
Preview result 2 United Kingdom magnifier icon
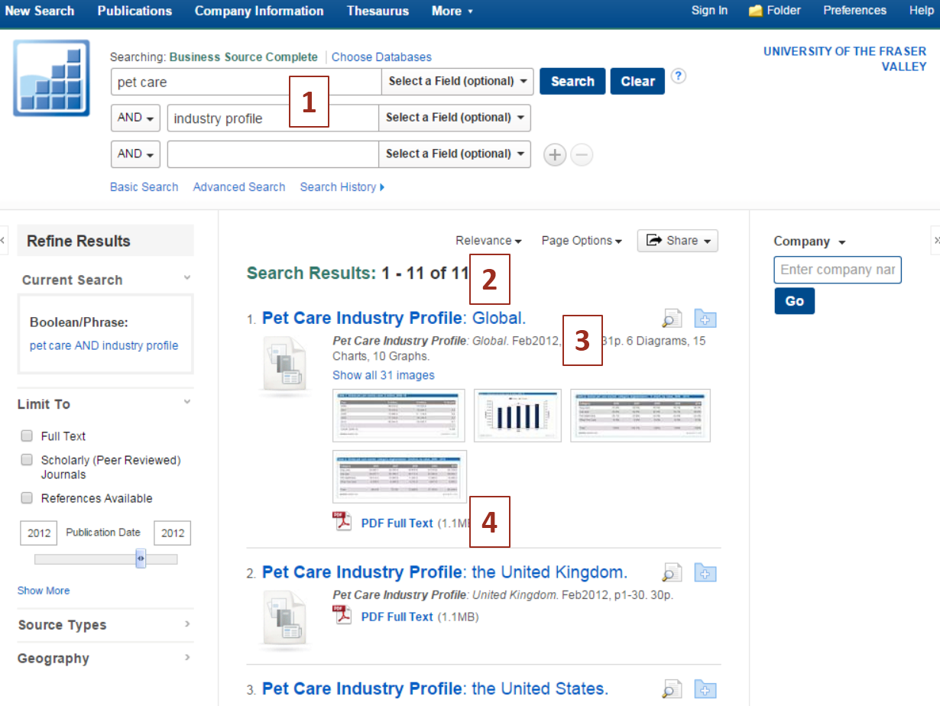click(672, 573)
